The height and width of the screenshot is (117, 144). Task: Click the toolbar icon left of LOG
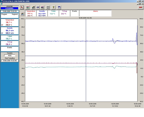click(33, 7)
